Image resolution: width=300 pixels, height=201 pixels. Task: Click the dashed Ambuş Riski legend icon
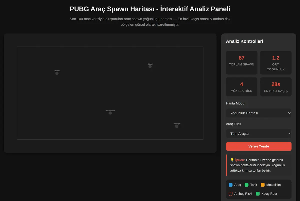[231, 194]
